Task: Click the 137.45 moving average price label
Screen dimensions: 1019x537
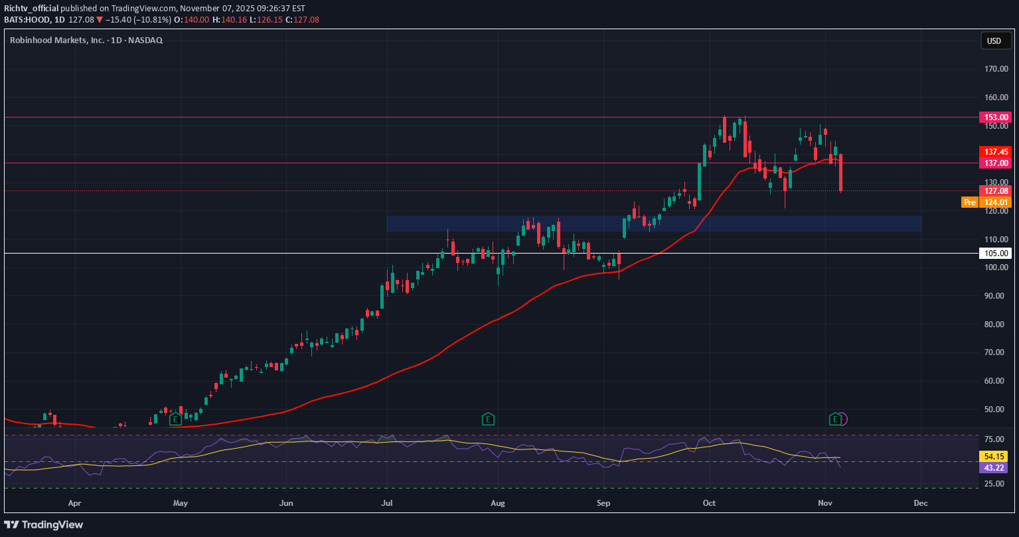Action: (x=994, y=151)
